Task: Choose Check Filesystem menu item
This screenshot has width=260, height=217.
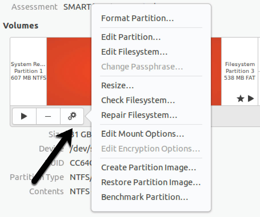Action: click(138, 100)
